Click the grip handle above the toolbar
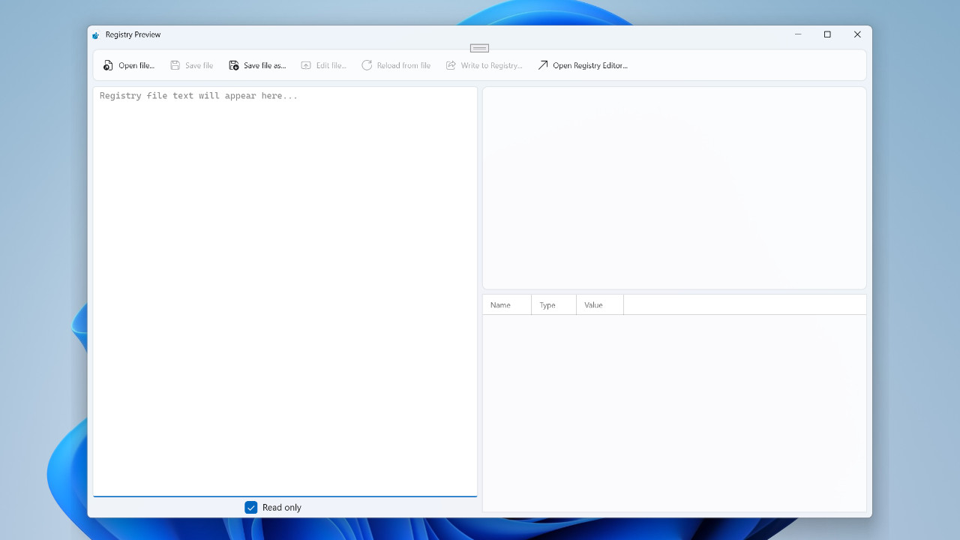The image size is (960, 540). pos(479,48)
